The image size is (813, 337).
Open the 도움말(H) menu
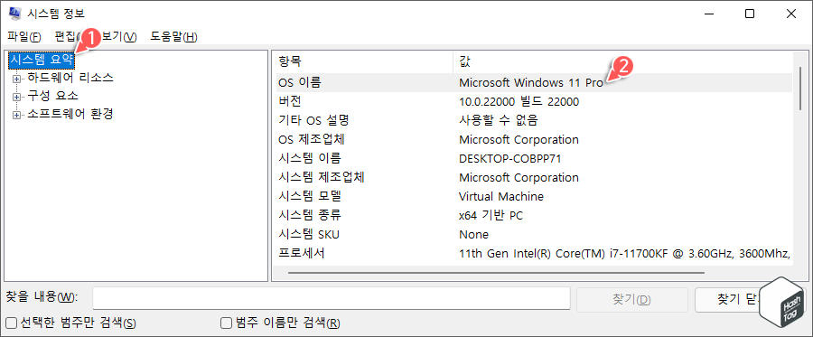pos(173,37)
